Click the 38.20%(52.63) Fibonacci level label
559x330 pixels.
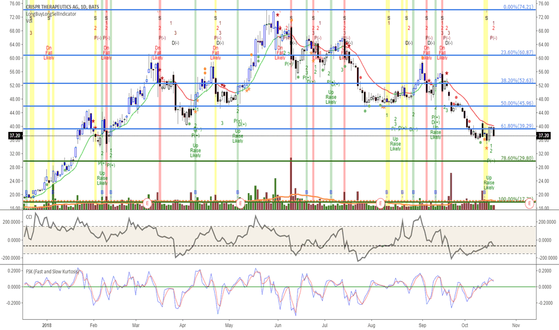click(517, 80)
